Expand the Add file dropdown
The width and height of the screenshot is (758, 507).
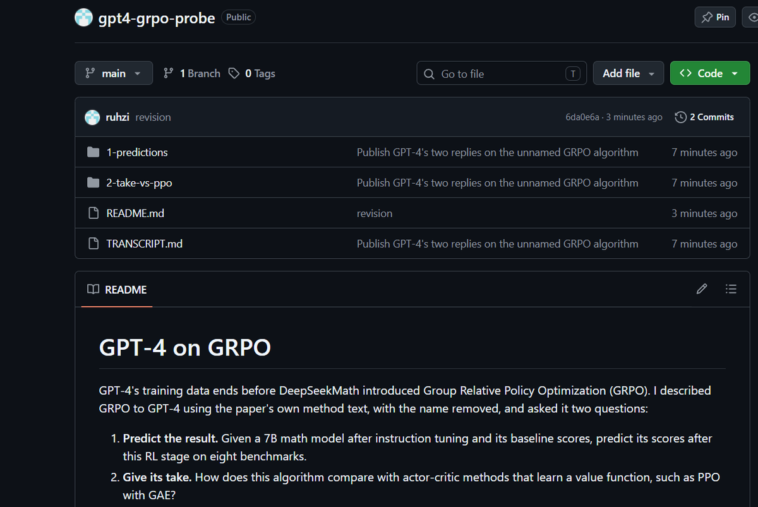(628, 73)
